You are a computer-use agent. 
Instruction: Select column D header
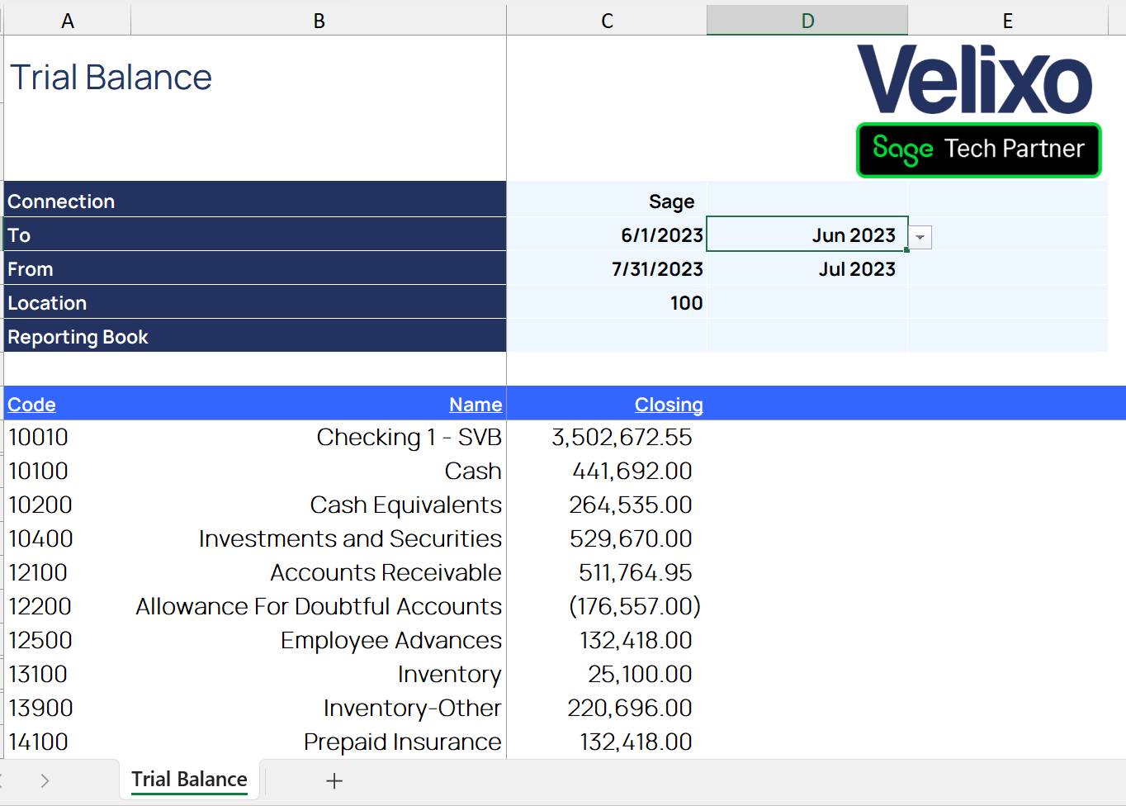point(807,21)
